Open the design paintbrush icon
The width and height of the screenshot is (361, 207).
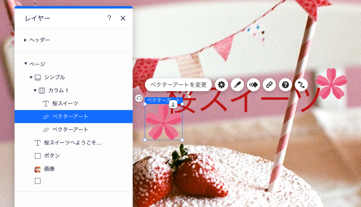(237, 85)
